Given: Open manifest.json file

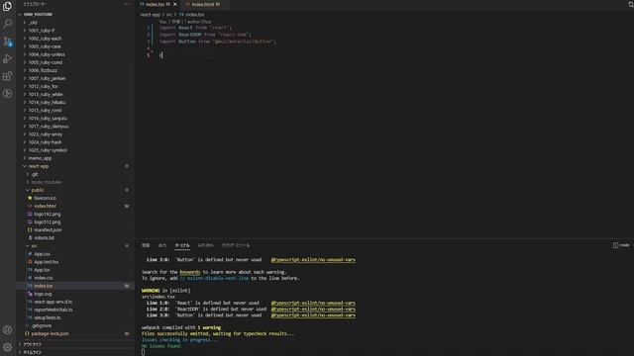Looking at the screenshot, I should 48,230.
